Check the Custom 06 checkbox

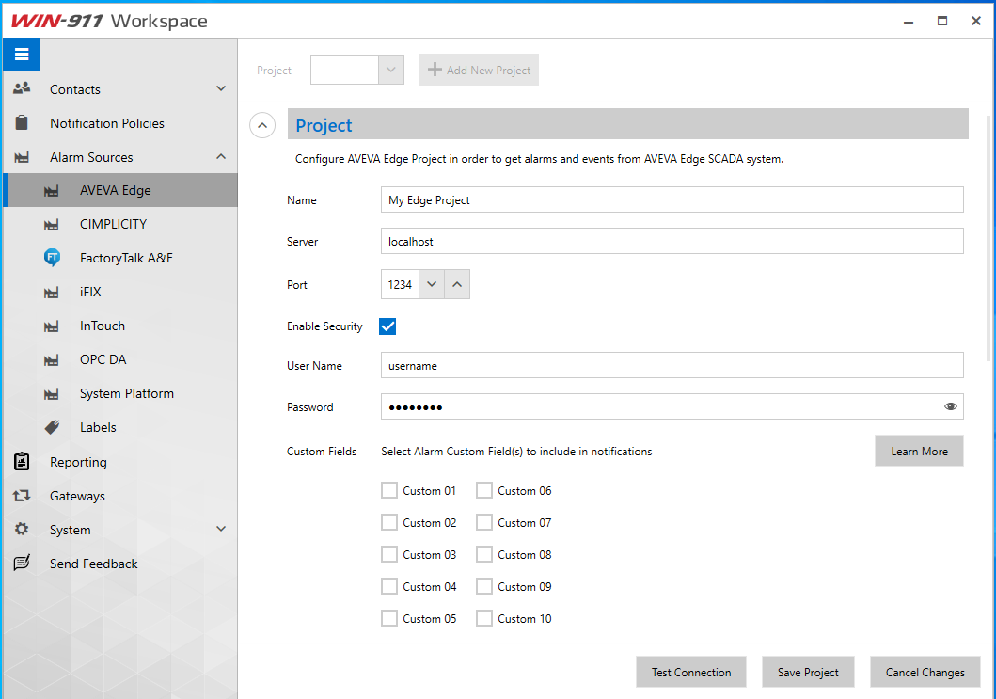484,490
